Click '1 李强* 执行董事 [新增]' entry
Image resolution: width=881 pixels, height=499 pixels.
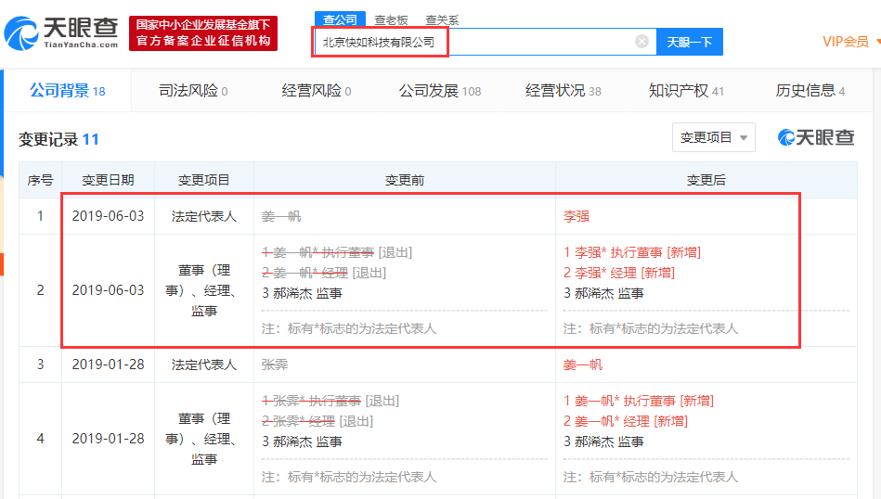click(632, 252)
